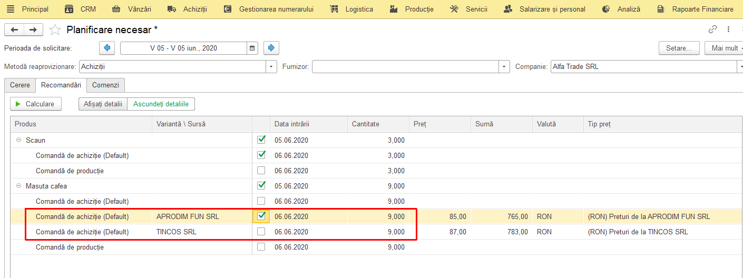Screen dimensions: 743x278
Task: Toggle Masuta cafea Comandă de producție checkbox
Action: point(261,247)
